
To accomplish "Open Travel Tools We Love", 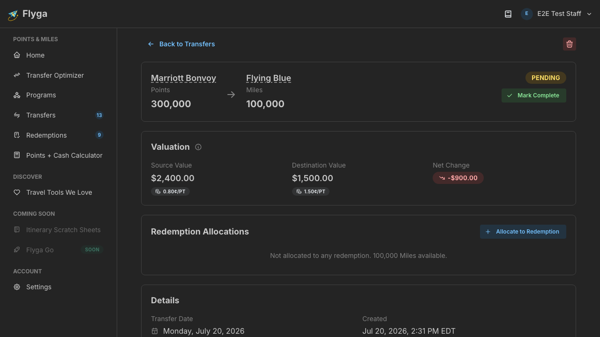I will tap(58, 192).
